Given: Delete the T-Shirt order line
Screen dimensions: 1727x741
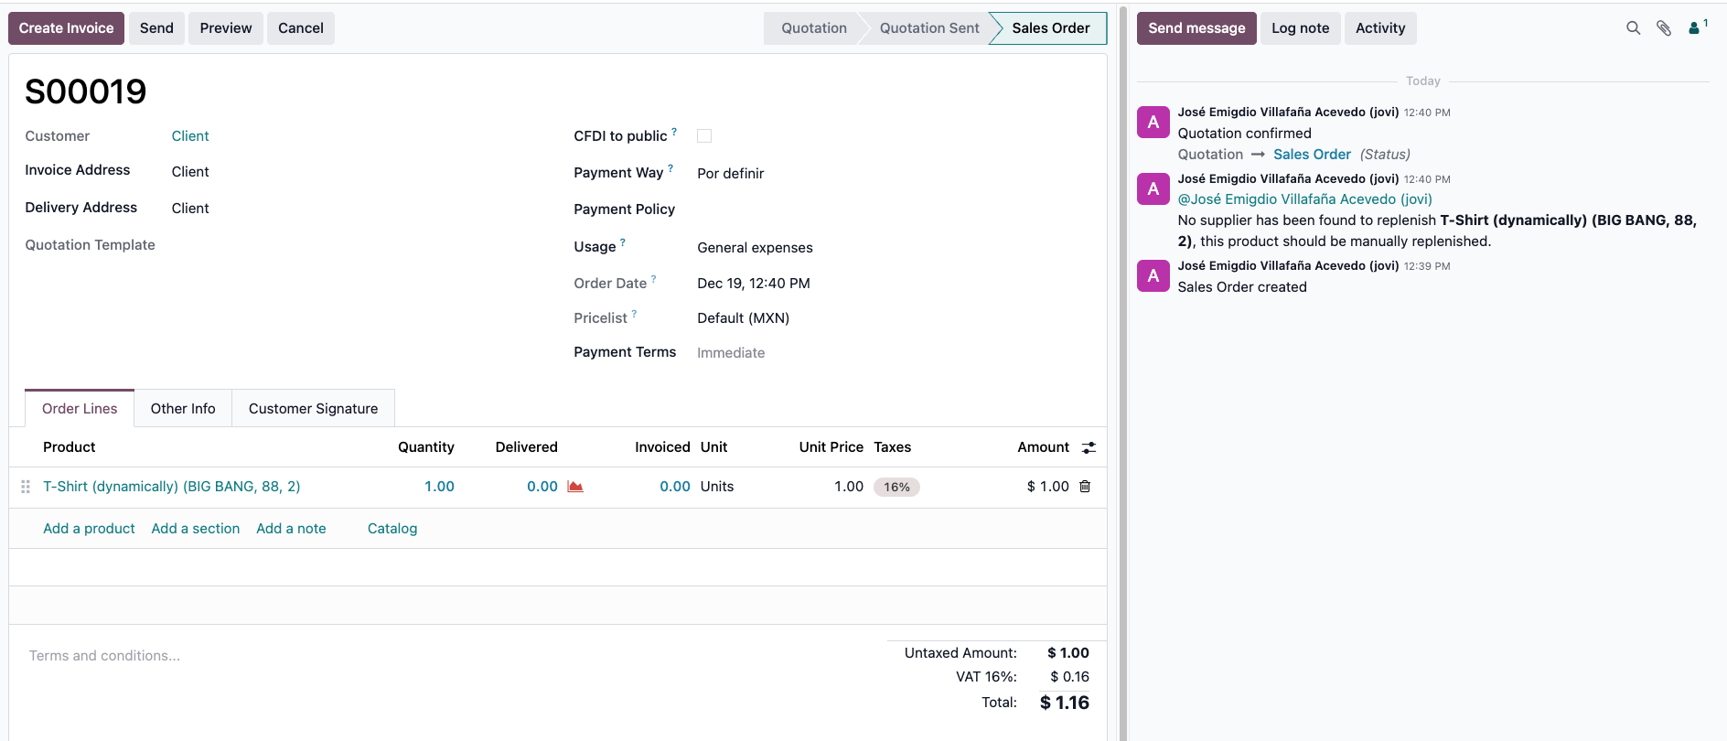Looking at the screenshot, I should (1085, 487).
